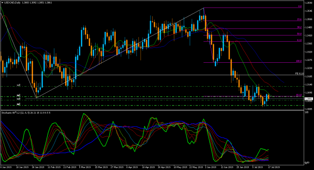Viewport: 314px width, 170px height.
Task: Select the 38.2 Fibonacci retracement label
Action: [299, 28]
